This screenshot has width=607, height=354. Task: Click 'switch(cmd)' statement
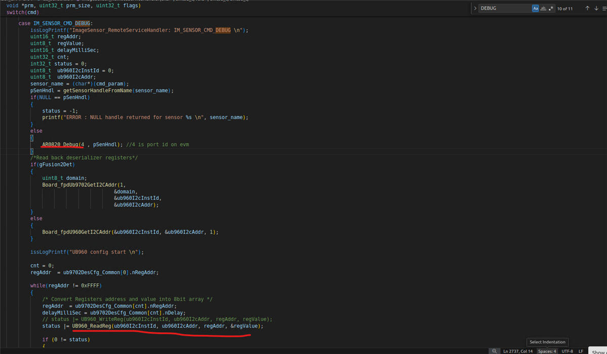pyautogui.click(x=23, y=12)
